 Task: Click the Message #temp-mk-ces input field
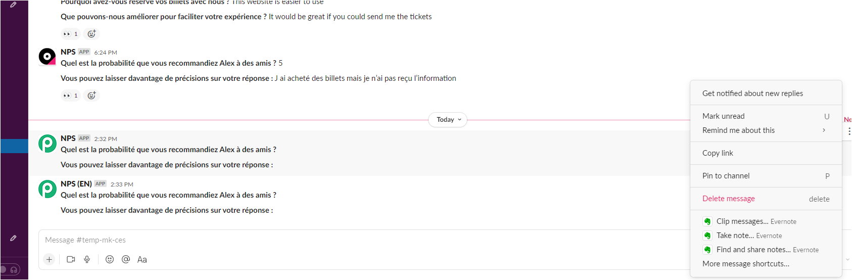(x=354, y=240)
